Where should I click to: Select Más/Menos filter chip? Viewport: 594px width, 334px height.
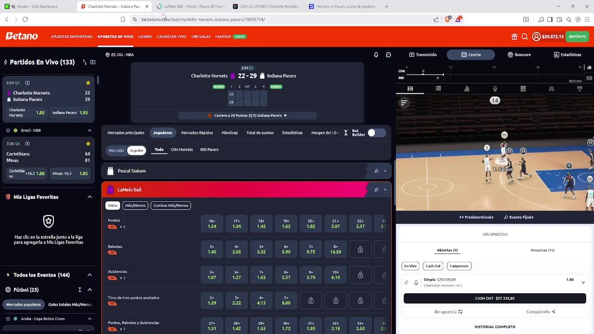[135, 206]
